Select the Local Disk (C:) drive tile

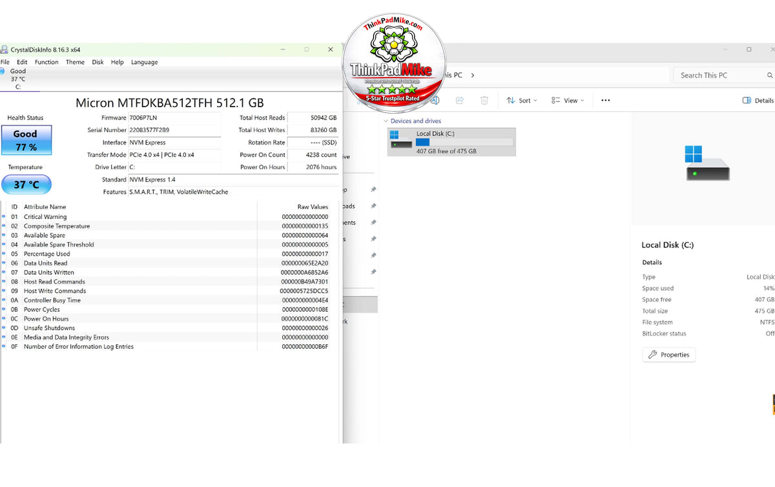point(451,141)
